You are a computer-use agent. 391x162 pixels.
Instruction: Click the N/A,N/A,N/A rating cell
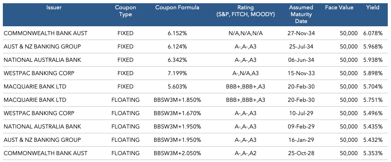pos(246,34)
